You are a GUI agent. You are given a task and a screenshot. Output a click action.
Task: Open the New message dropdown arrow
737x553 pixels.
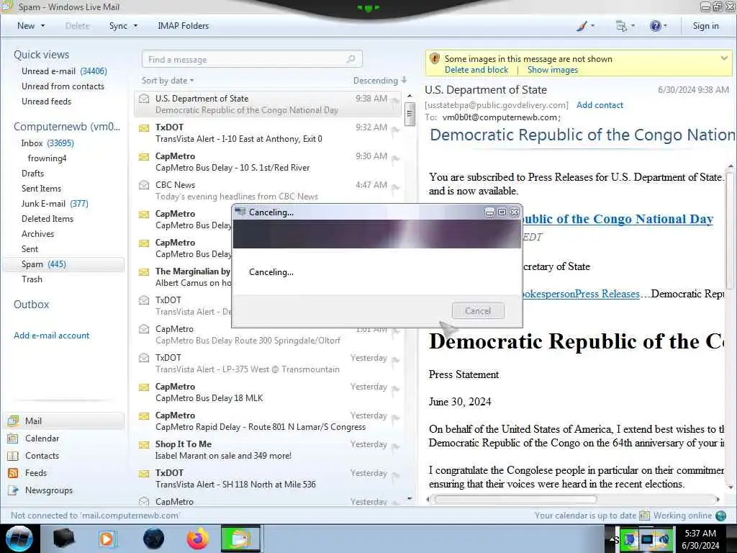(x=42, y=26)
